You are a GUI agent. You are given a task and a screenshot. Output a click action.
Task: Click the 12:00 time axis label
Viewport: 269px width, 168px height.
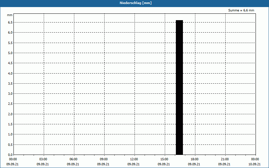tap(134, 159)
